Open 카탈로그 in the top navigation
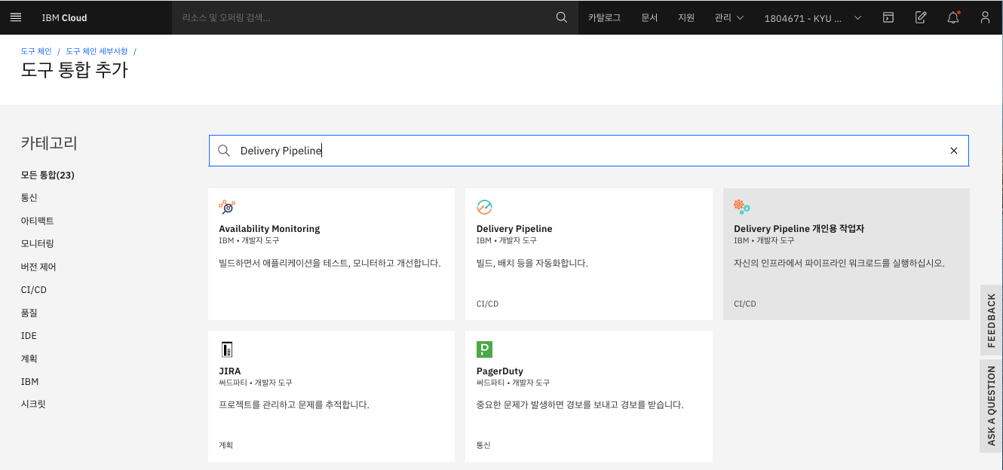Viewport: 1003px width, 470px height. click(x=604, y=17)
